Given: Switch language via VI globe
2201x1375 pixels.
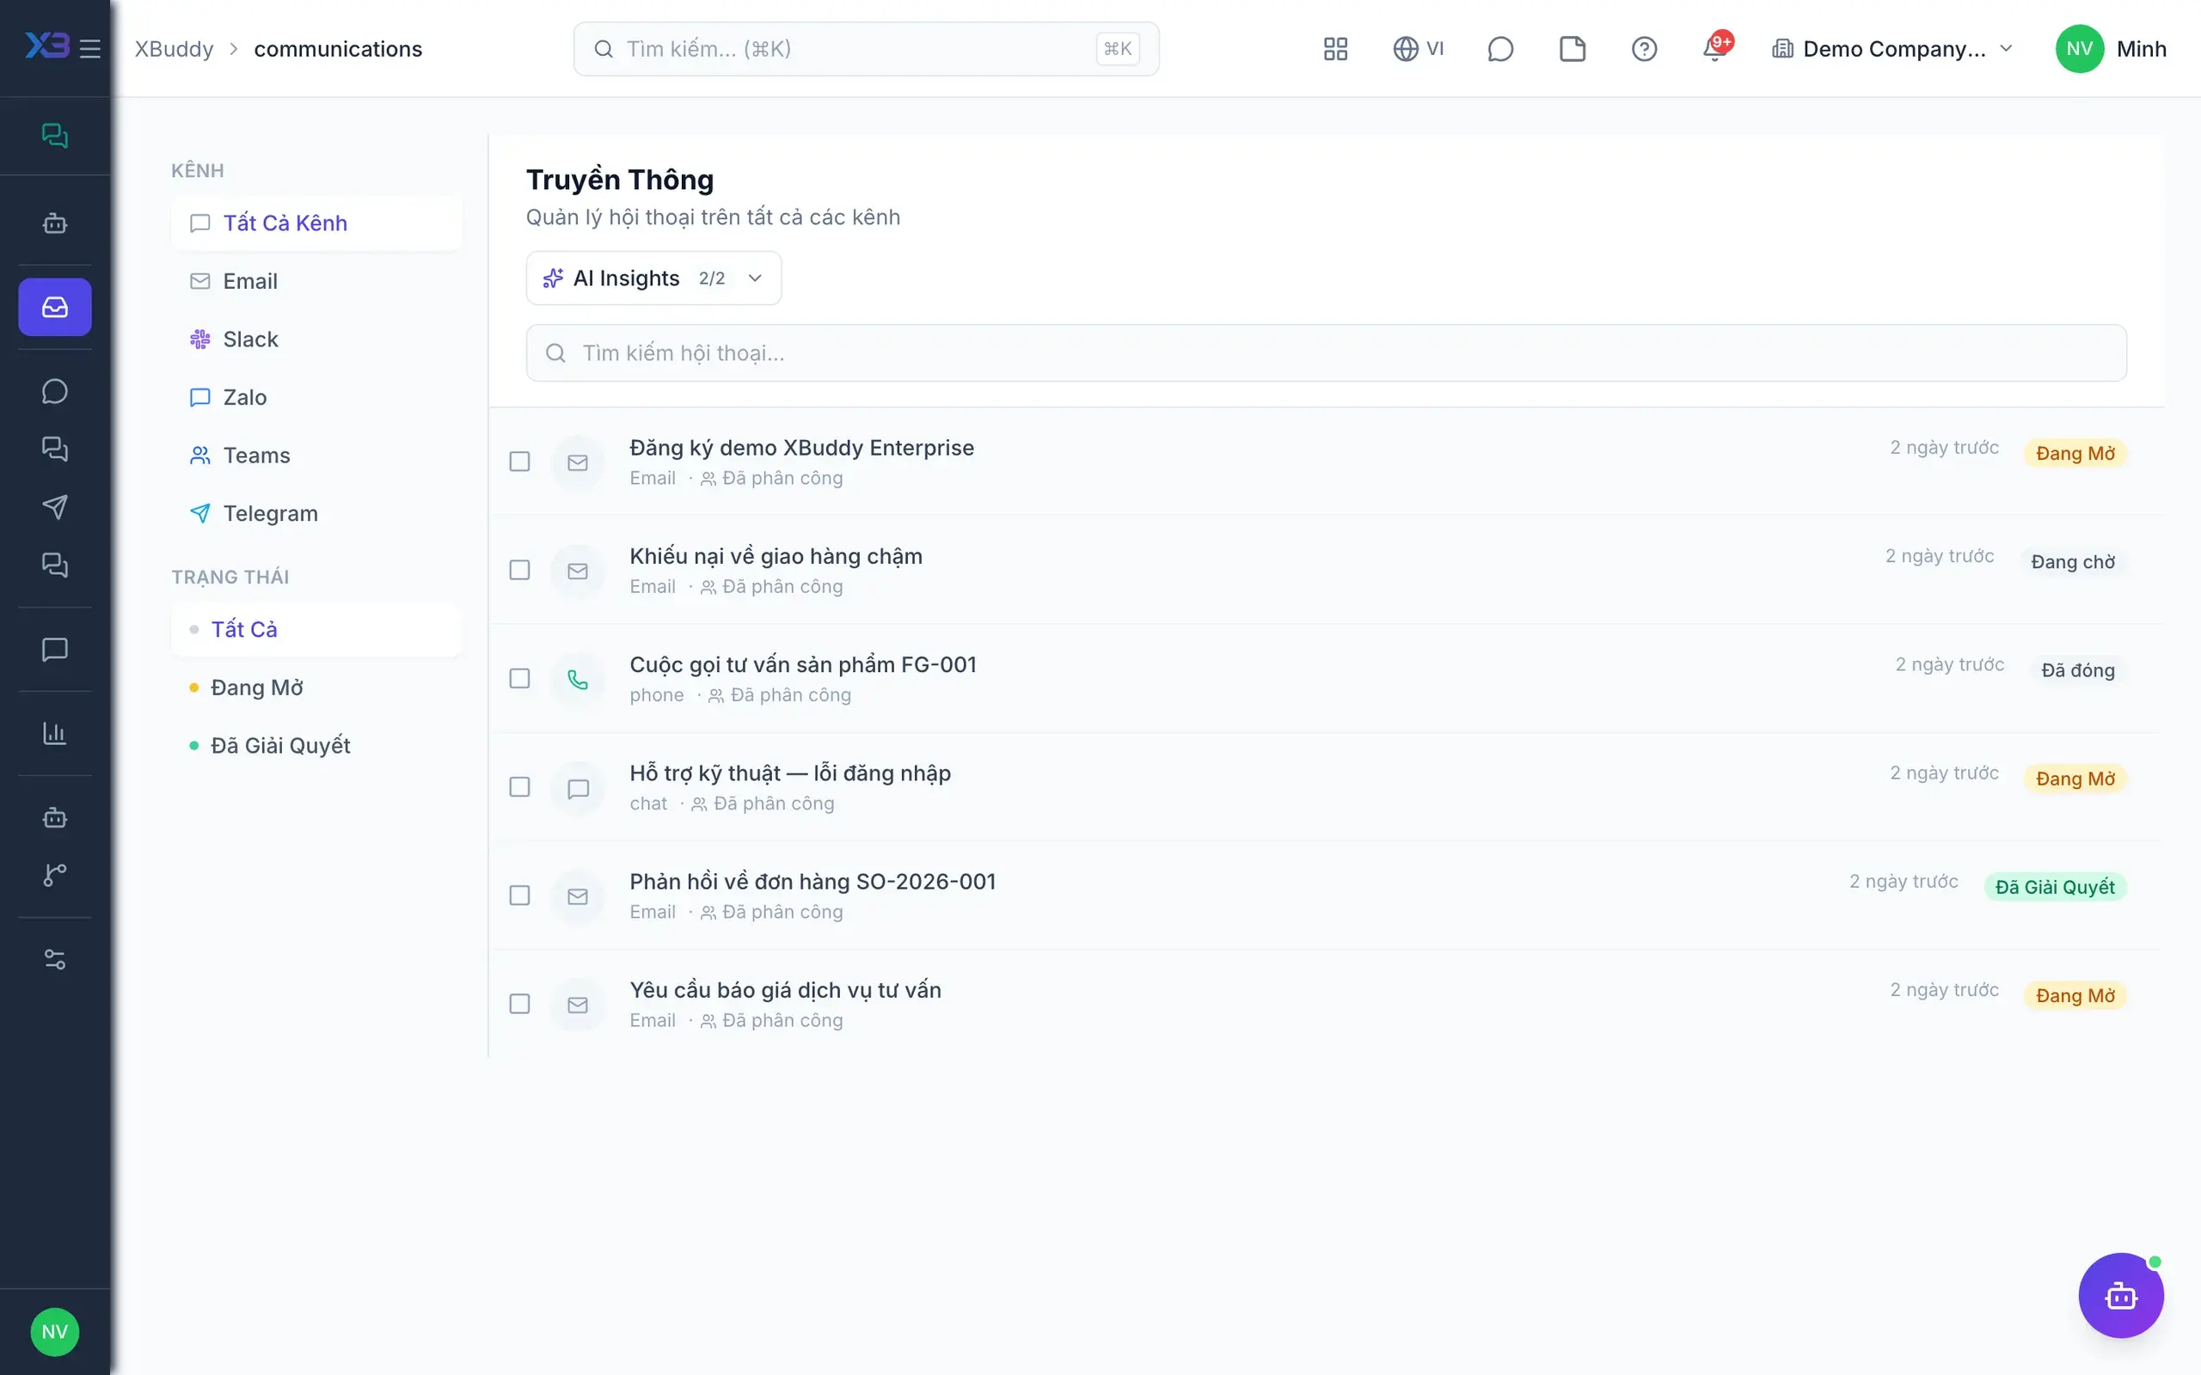Looking at the screenshot, I should tap(1418, 49).
